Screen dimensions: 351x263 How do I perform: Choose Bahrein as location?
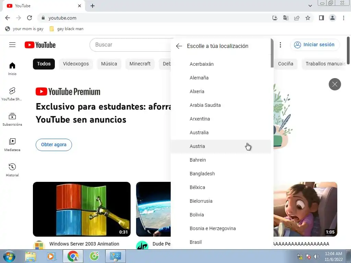[x=221, y=160]
